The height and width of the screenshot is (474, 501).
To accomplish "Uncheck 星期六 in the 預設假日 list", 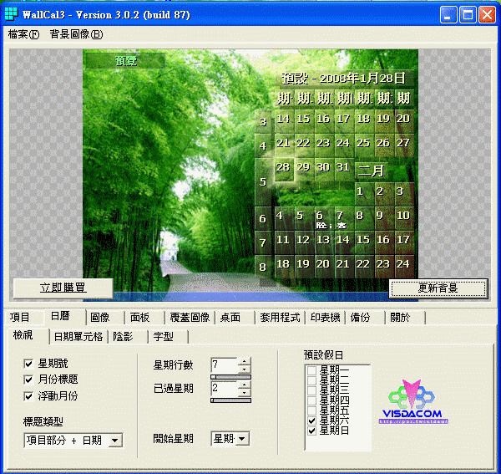I will tap(312, 420).
